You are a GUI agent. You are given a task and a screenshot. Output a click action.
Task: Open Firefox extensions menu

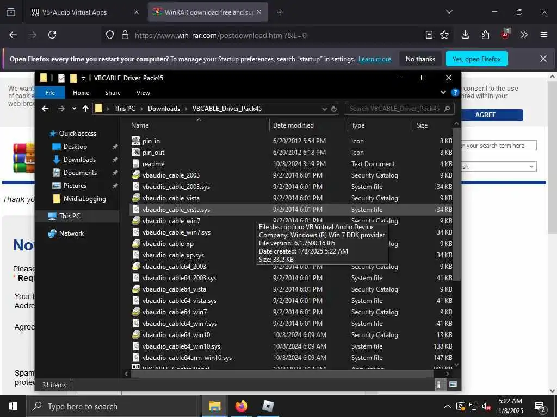tap(485, 35)
